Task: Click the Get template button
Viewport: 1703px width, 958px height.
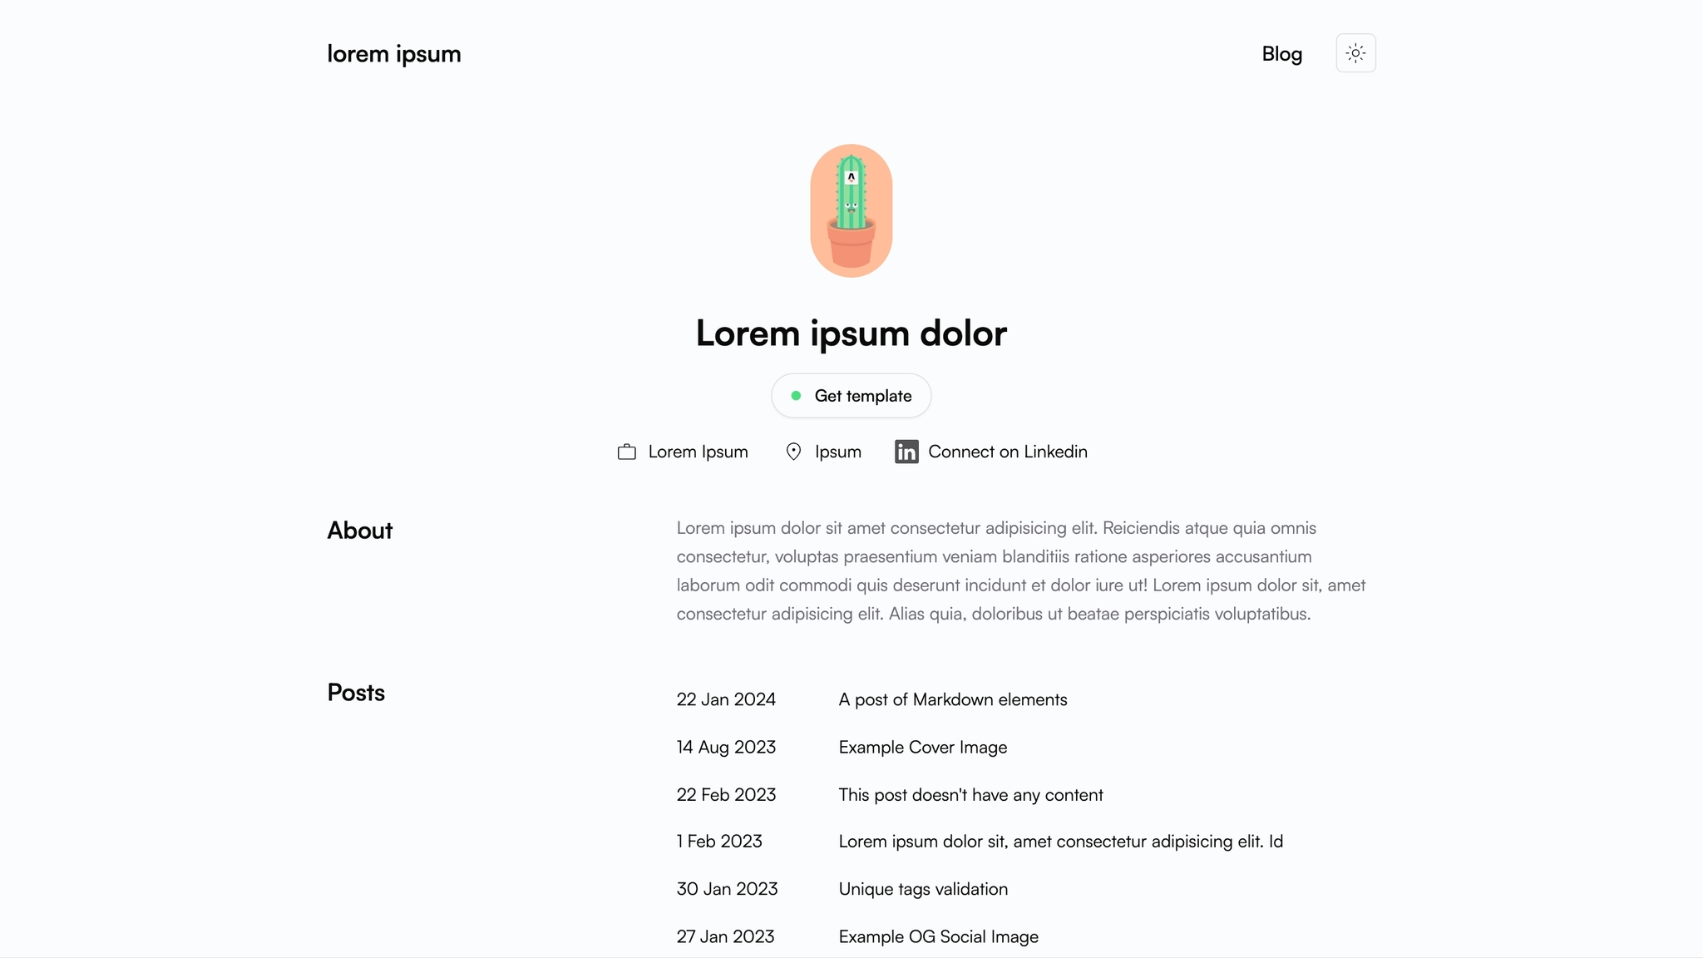Action: tap(851, 396)
